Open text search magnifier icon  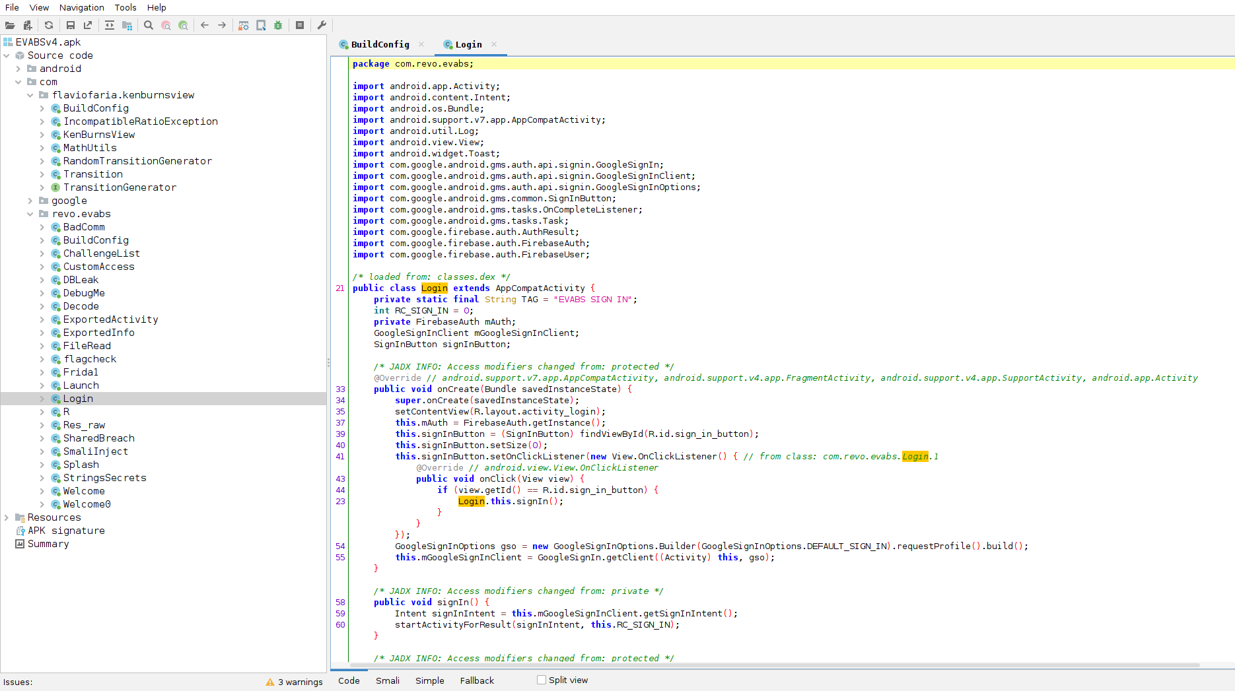click(149, 25)
